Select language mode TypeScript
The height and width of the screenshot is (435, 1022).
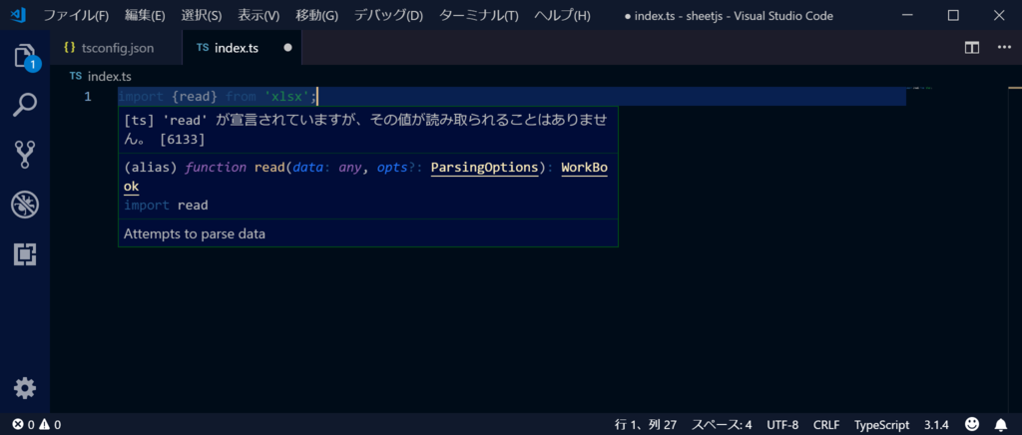882,425
